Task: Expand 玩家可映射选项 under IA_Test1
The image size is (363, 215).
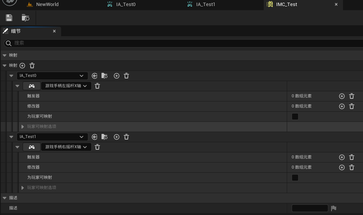Action: pyautogui.click(x=23, y=188)
